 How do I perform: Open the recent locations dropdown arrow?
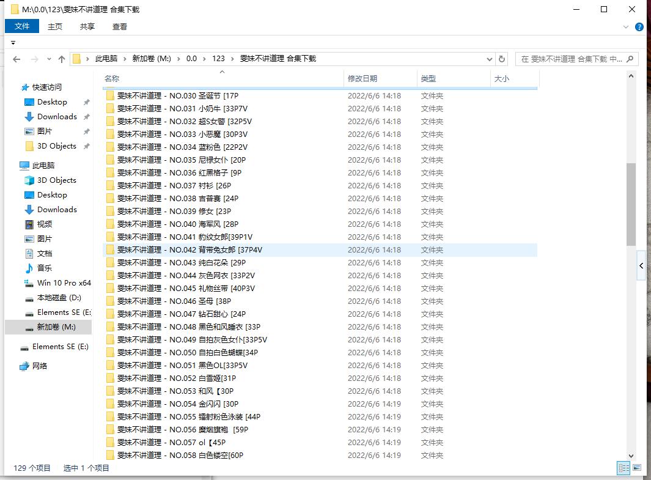pos(49,59)
